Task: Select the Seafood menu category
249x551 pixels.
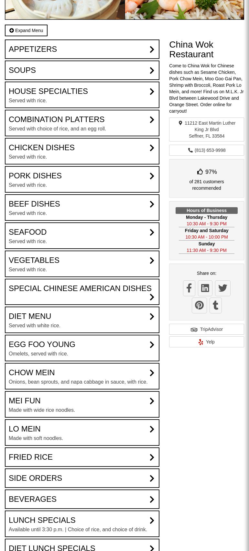Action: tap(82, 236)
